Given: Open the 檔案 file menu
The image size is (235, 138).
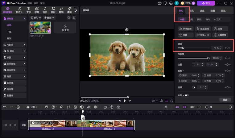Looking at the screenshot, I should coord(30,3).
